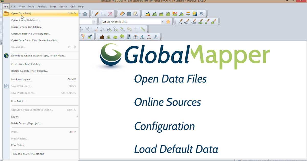Viewport: 307px width, 161px height.
Task: Open the Search menu
Action: click(x=63, y=7)
